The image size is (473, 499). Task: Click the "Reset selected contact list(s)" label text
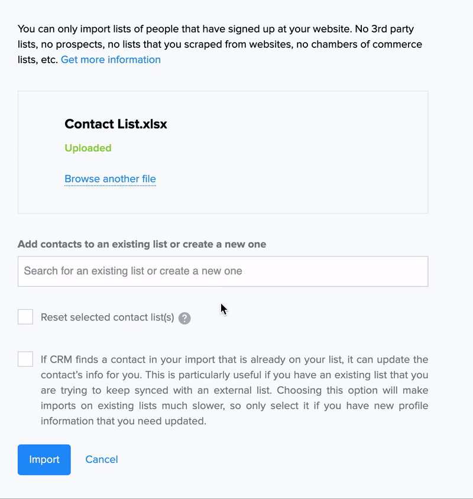pyautogui.click(x=108, y=317)
